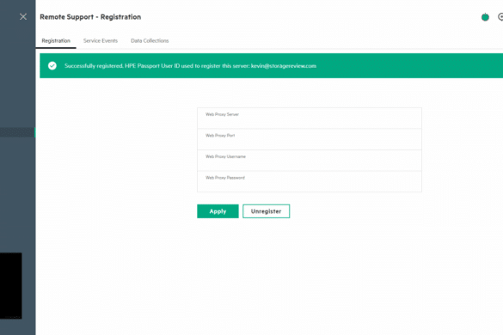
Task: Click the Remote Support - Registration heading
Action: tap(90, 17)
